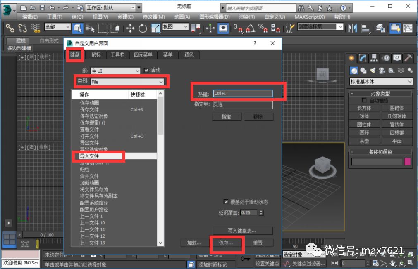The width and height of the screenshot is (418, 269).
Task: Open the Modify panel icon
Action: pos(363,58)
